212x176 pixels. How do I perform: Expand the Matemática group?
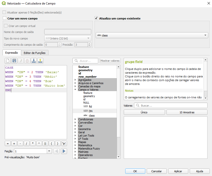click(75, 145)
